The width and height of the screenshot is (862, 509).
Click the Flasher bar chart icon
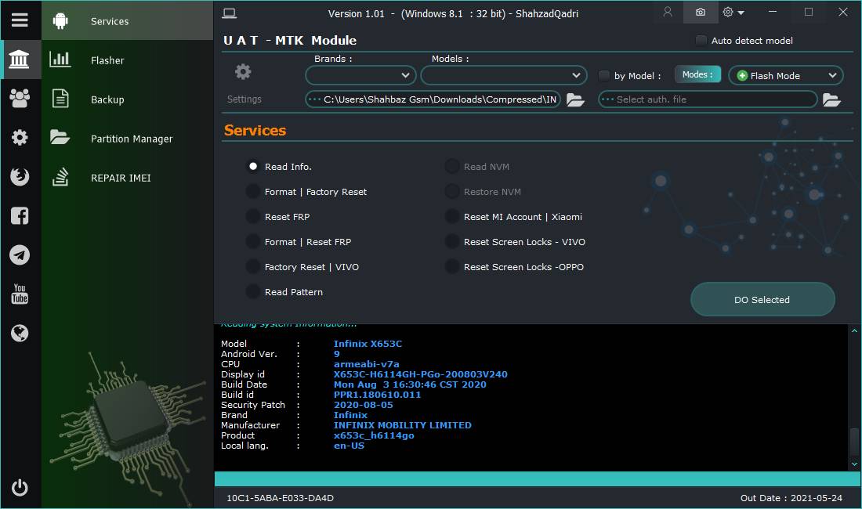tap(60, 60)
